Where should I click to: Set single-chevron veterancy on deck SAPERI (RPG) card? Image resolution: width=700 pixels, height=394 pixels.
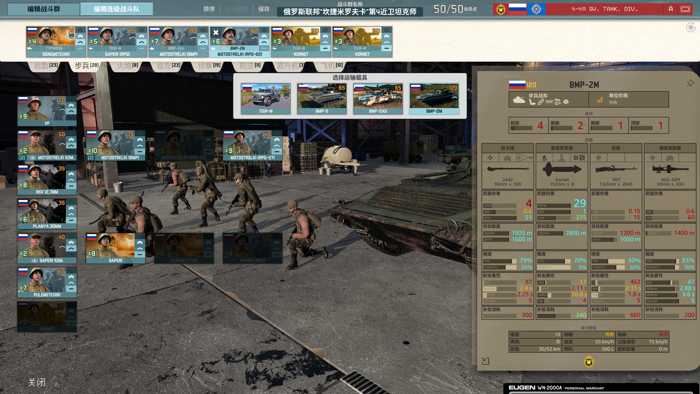coord(141,42)
